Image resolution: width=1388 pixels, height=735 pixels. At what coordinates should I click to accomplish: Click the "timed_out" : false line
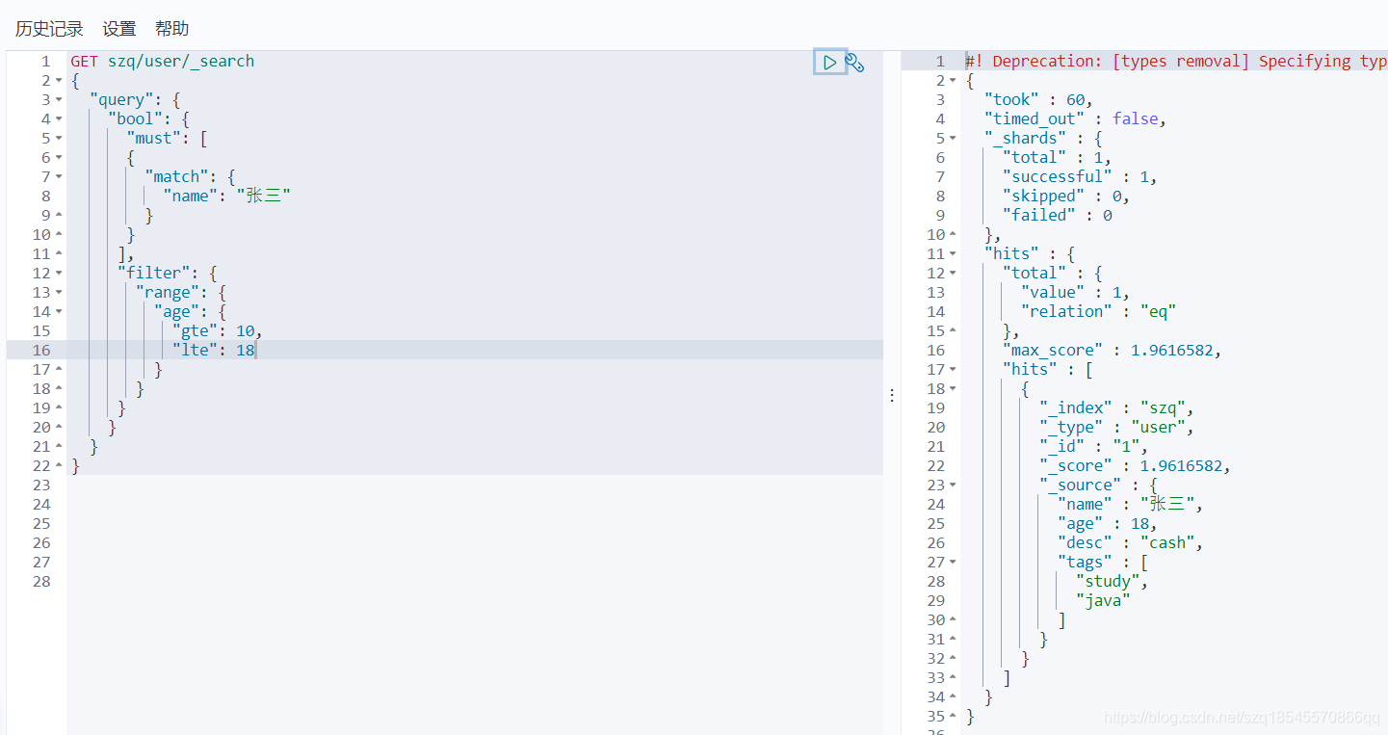[1075, 118]
